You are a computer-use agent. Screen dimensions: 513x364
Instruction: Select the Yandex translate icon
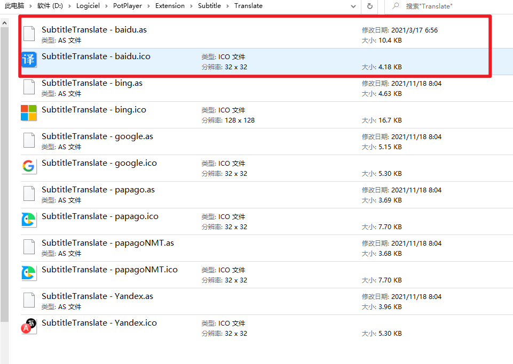pos(29,326)
